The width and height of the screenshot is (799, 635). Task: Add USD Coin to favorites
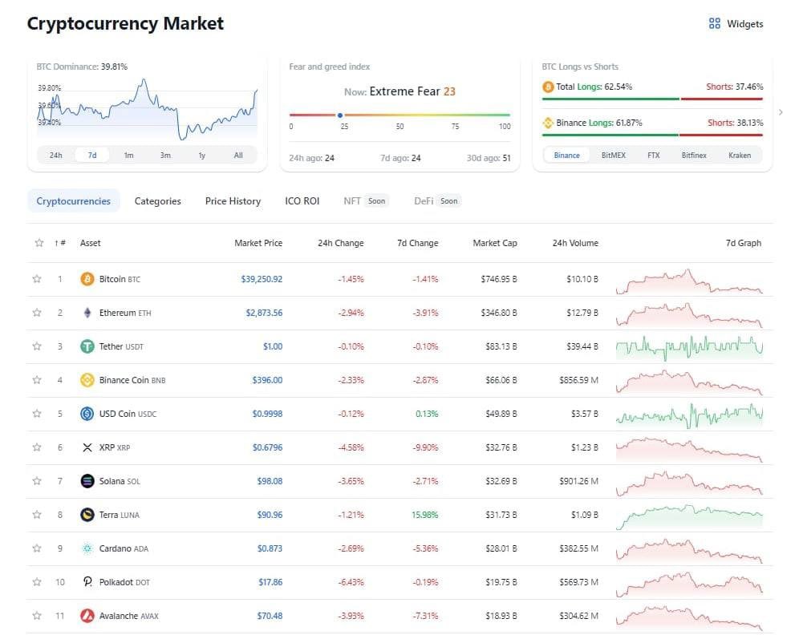click(37, 414)
